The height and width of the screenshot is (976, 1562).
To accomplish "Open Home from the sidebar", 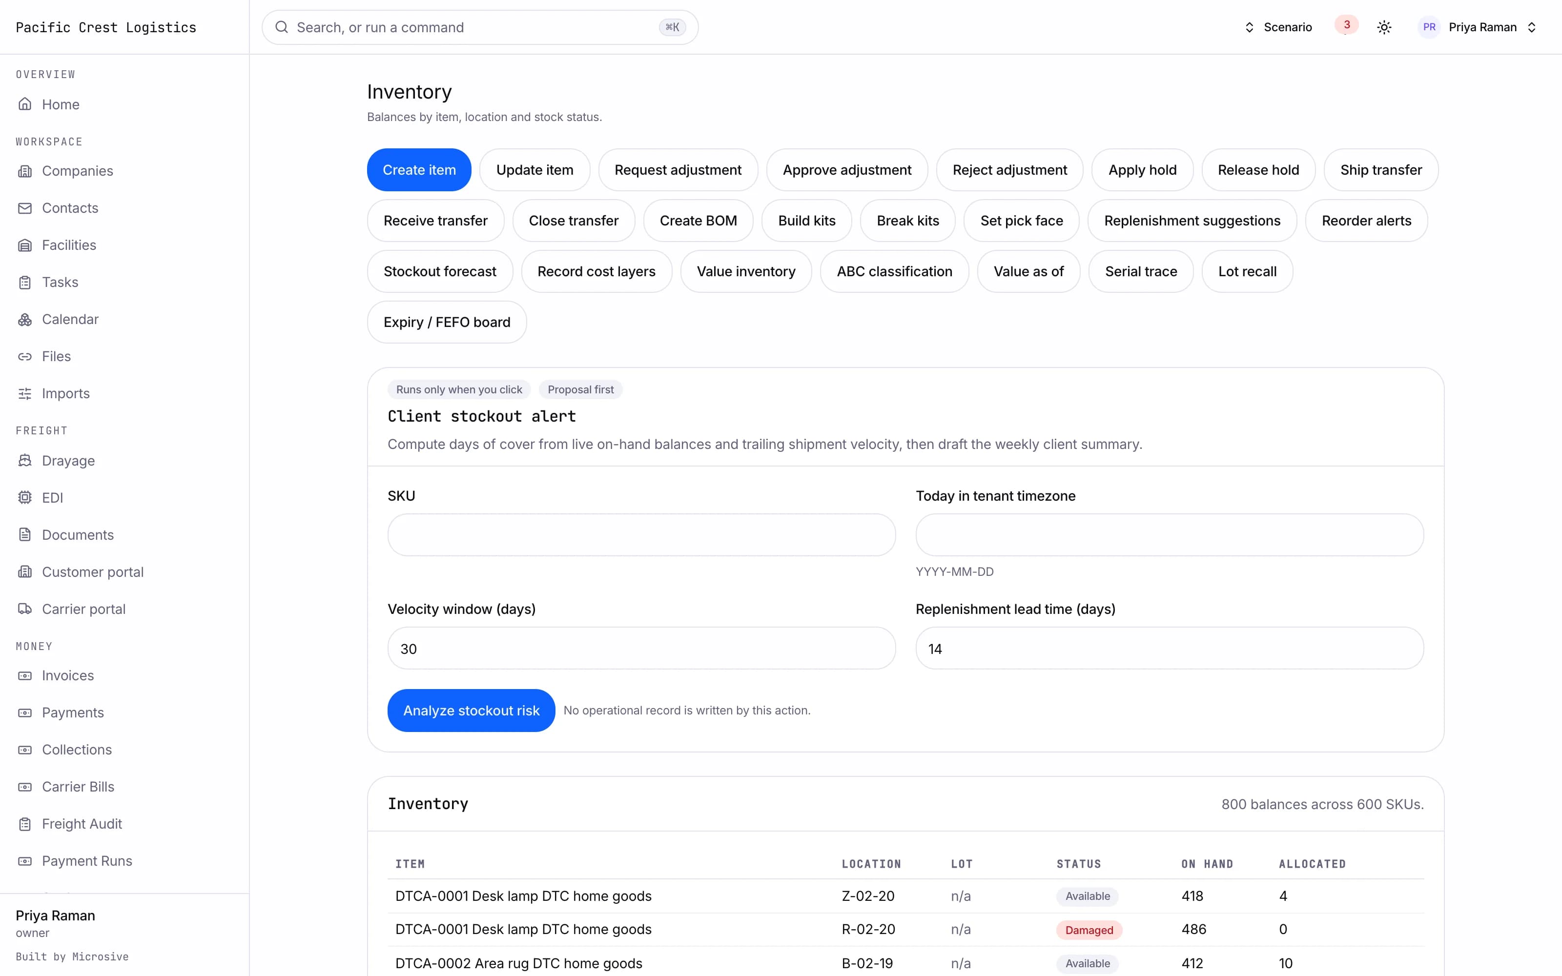I will click(60, 104).
